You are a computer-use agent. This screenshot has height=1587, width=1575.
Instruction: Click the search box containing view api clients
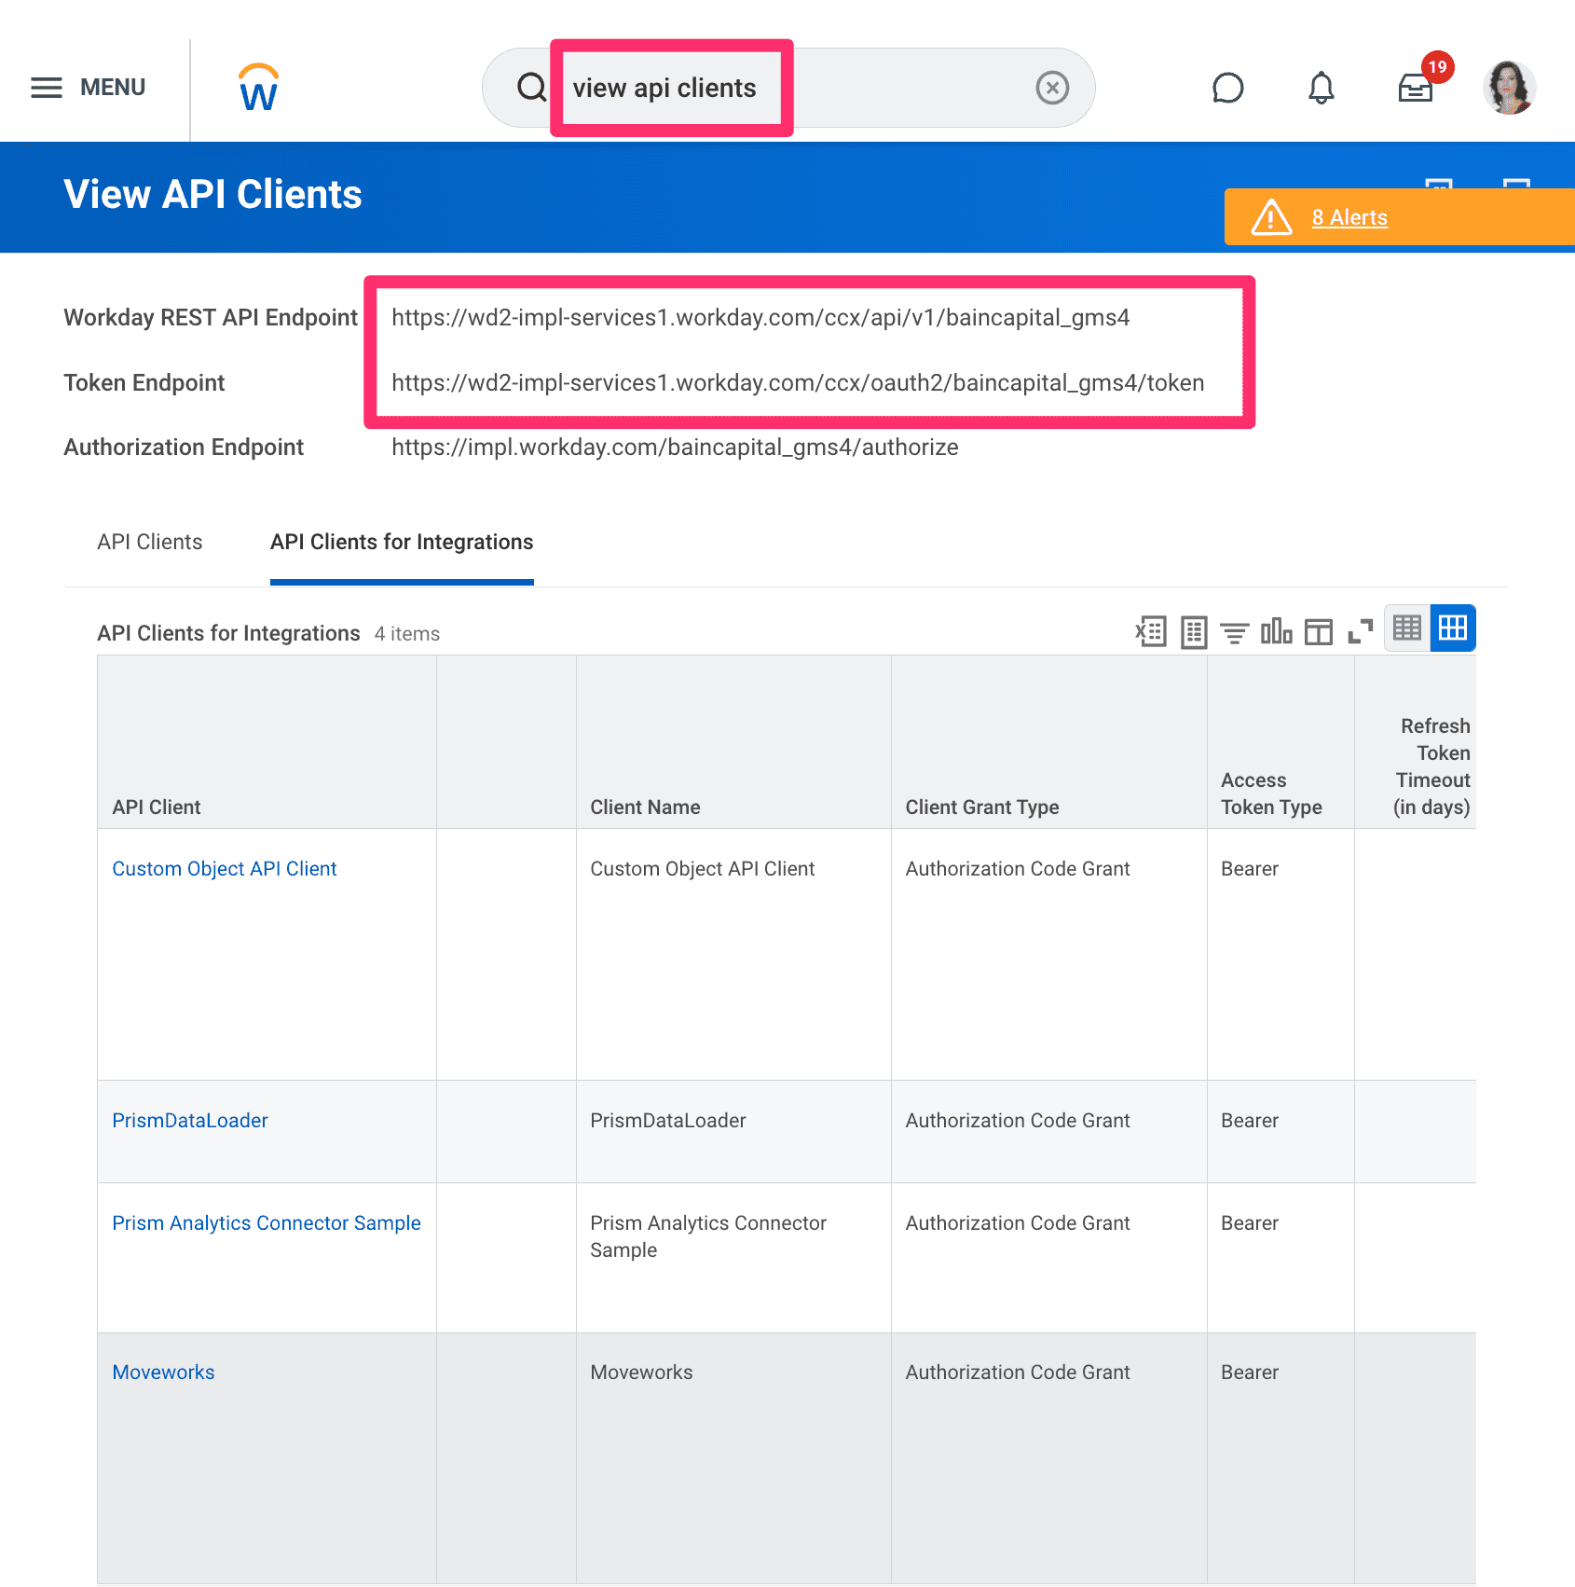click(x=787, y=88)
